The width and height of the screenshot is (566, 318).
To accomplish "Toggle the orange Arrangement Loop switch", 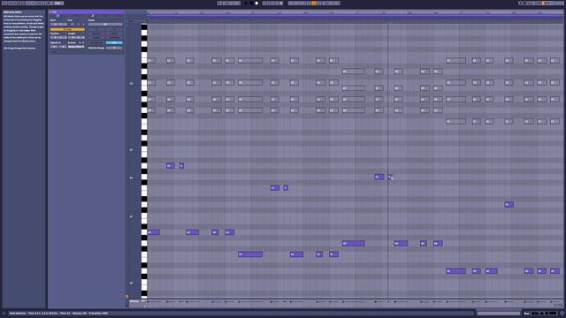I will pyautogui.click(x=314, y=4).
